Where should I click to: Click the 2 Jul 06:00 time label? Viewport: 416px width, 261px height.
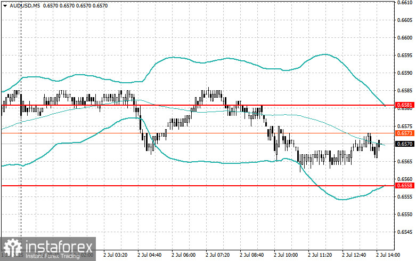click(184, 255)
